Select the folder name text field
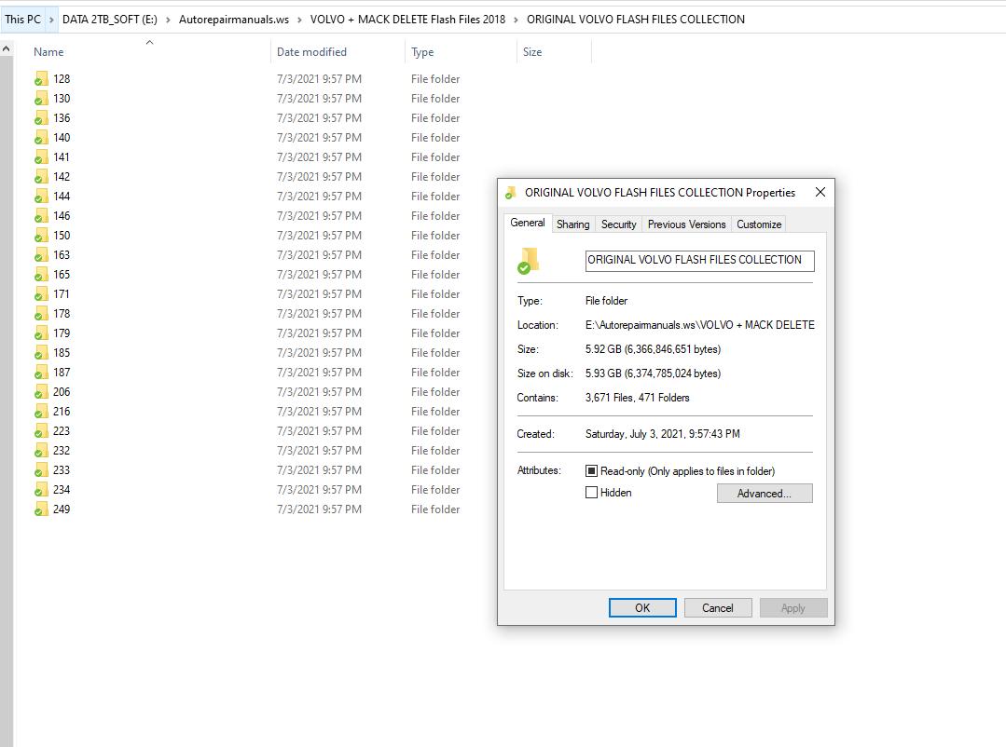The width and height of the screenshot is (1006, 747). (x=699, y=261)
